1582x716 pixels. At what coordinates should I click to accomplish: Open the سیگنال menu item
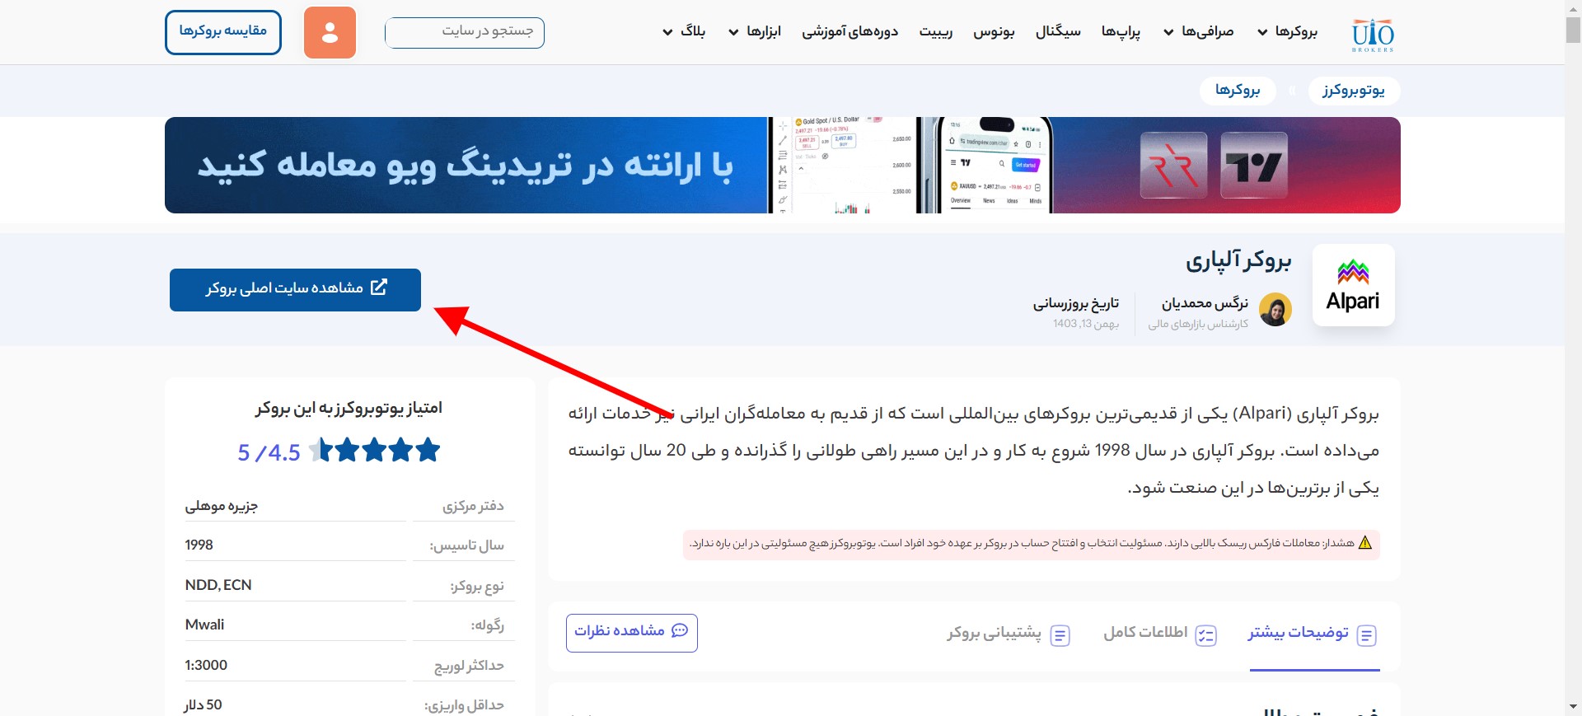(x=1058, y=31)
